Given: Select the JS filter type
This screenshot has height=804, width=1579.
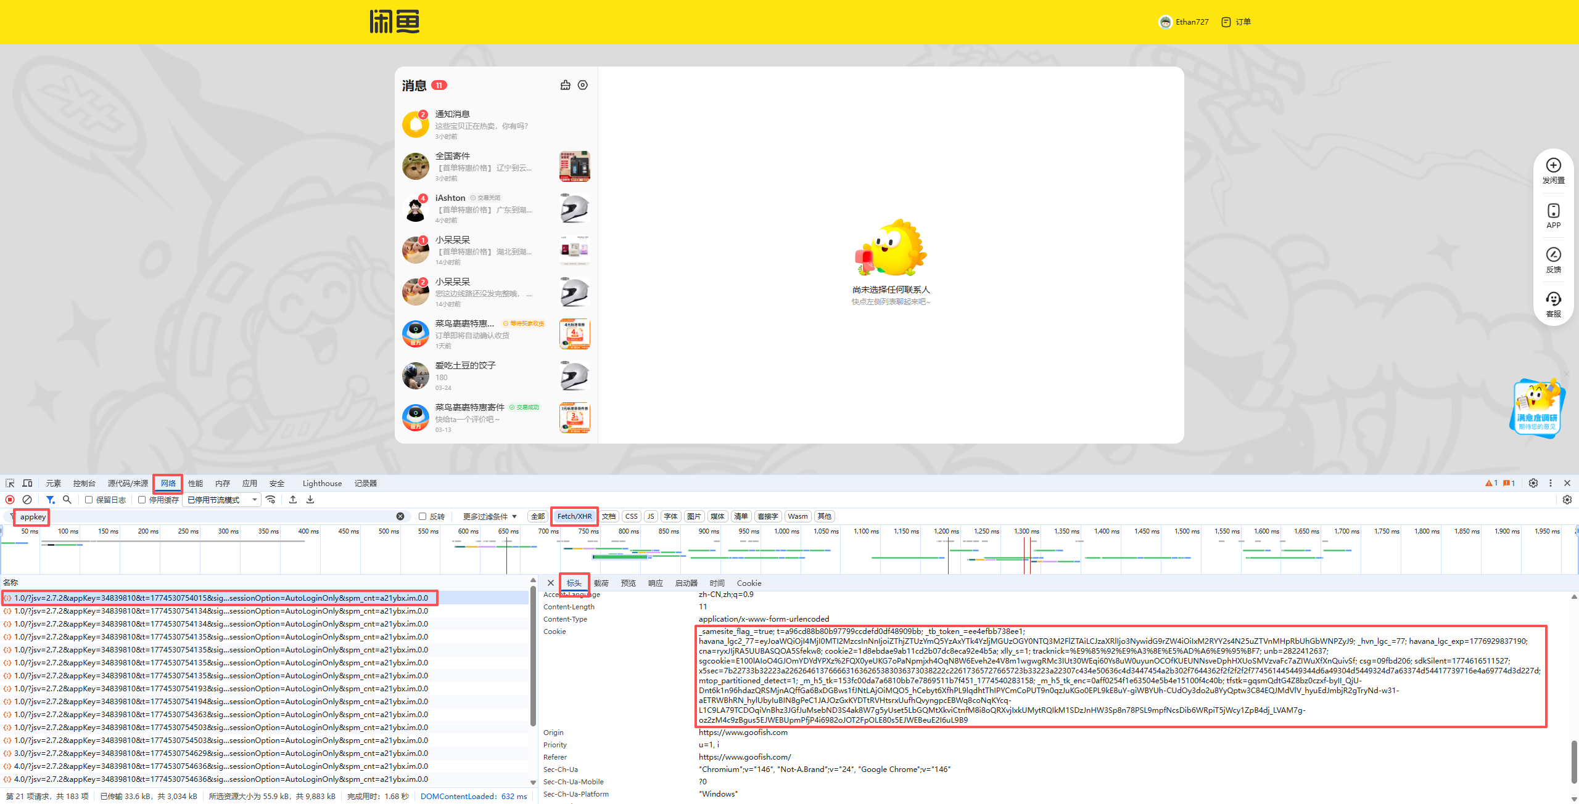Looking at the screenshot, I should coord(651,516).
